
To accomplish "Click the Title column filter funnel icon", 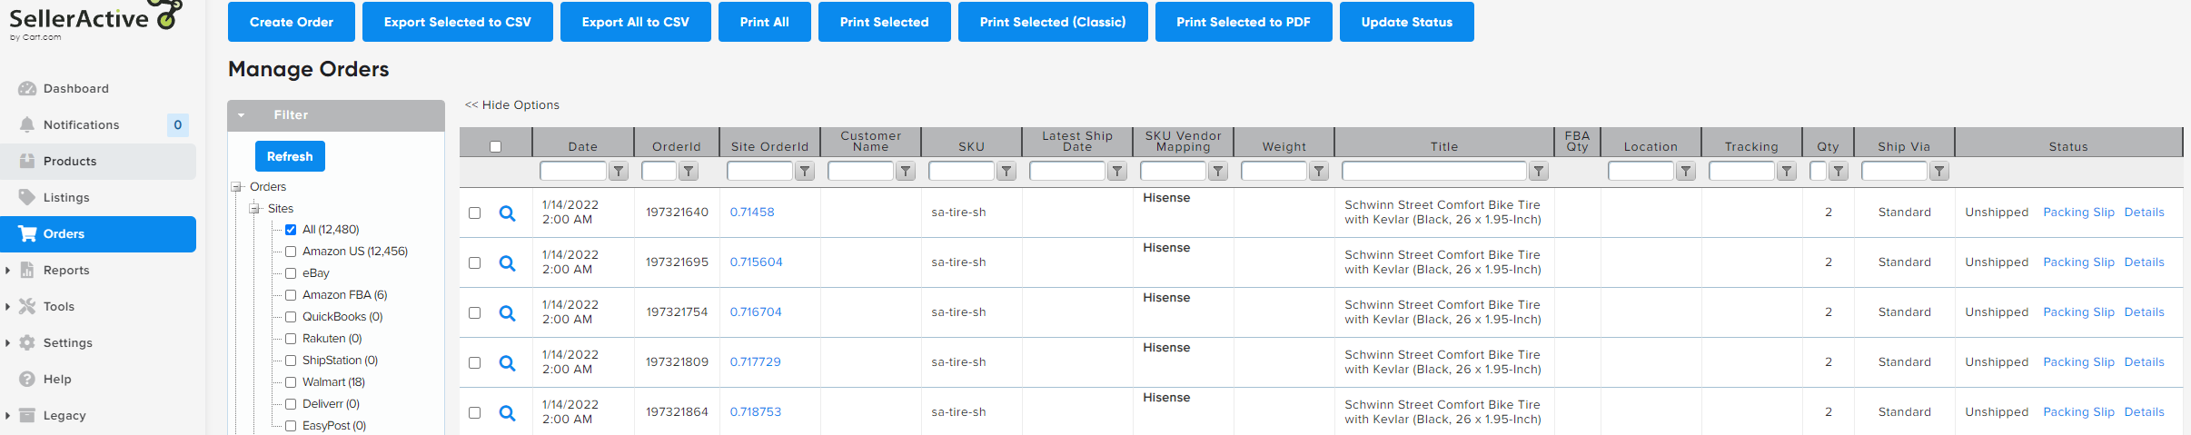I will [x=1539, y=171].
